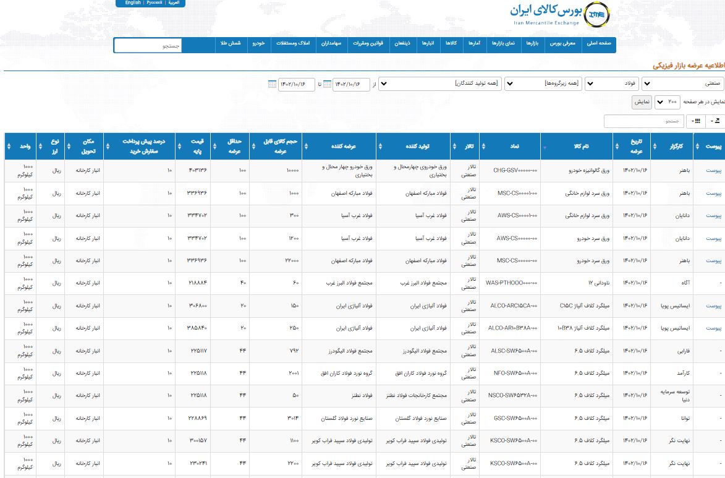Sort by واحد using its sort arrows
Screen dimensions: 725x478
pyautogui.click(x=9, y=147)
